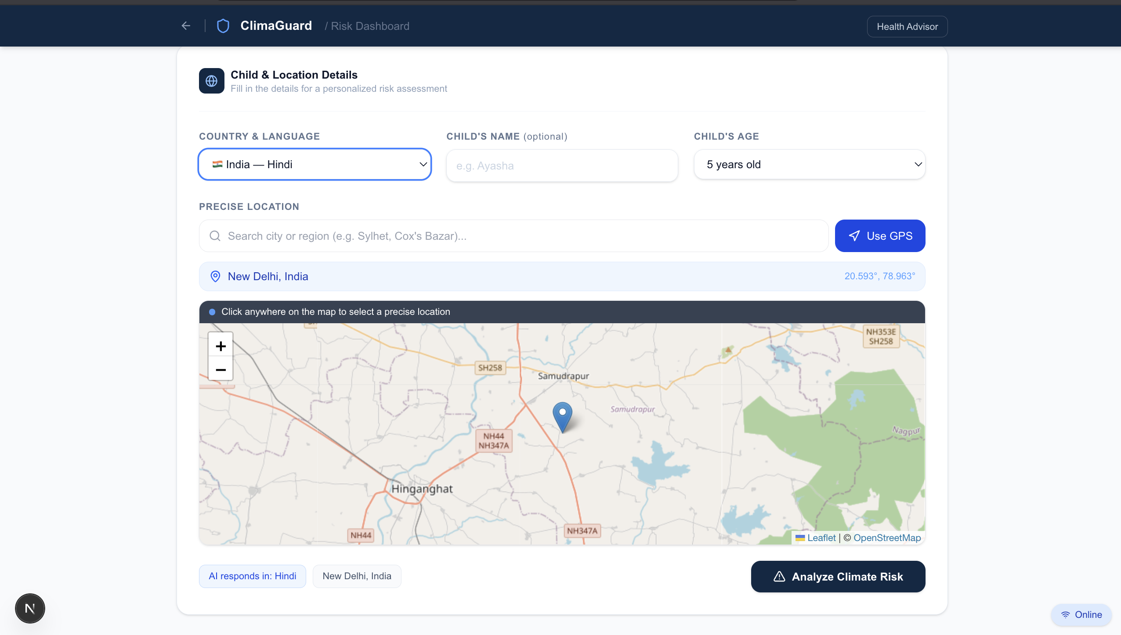Click the Online status badge

[x=1081, y=615]
